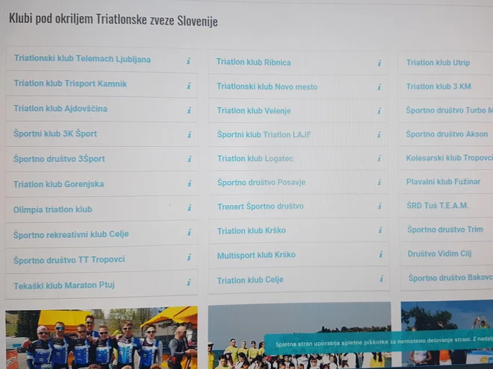Show info for Športno društvo Posavje
This screenshot has width=493, height=369.
tap(379, 182)
